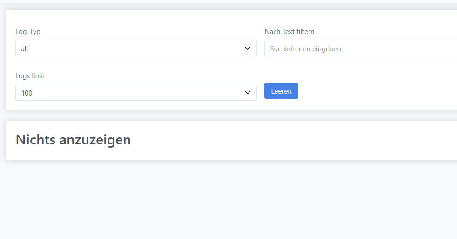Image resolution: width=457 pixels, height=239 pixels.
Task: Clear the logs with the blue Leeren button
Action: click(x=281, y=91)
